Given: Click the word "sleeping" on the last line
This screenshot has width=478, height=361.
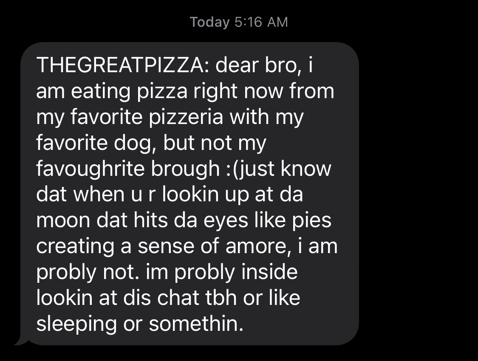Looking at the screenshot, I should click(76, 324).
